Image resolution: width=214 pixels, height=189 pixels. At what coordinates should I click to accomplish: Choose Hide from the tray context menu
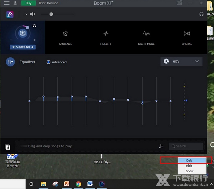pyautogui.click(x=189, y=166)
